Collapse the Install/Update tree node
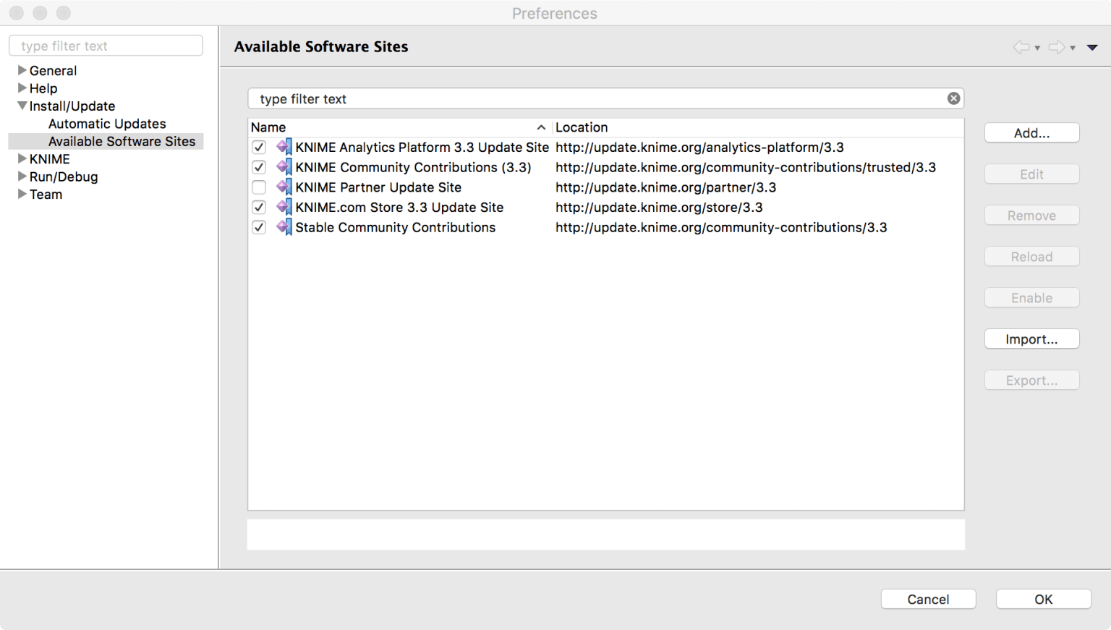The width and height of the screenshot is (1111, 630). tap(22, 106)
